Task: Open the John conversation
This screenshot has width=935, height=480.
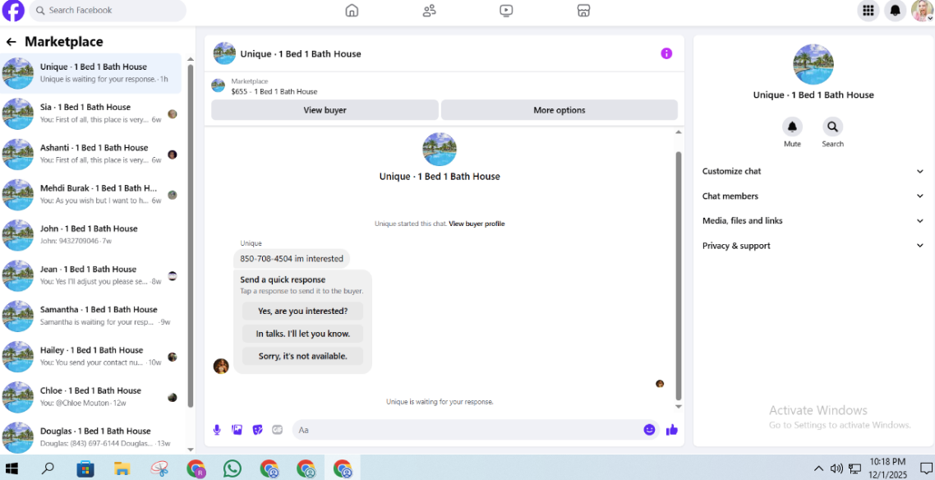Action: click(x=90, y=235)
